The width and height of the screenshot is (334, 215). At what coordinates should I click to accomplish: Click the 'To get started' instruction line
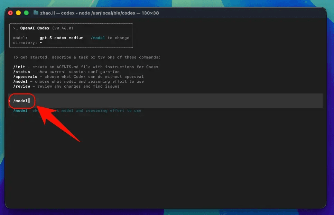pyautogui.click(x=87, y=57)
